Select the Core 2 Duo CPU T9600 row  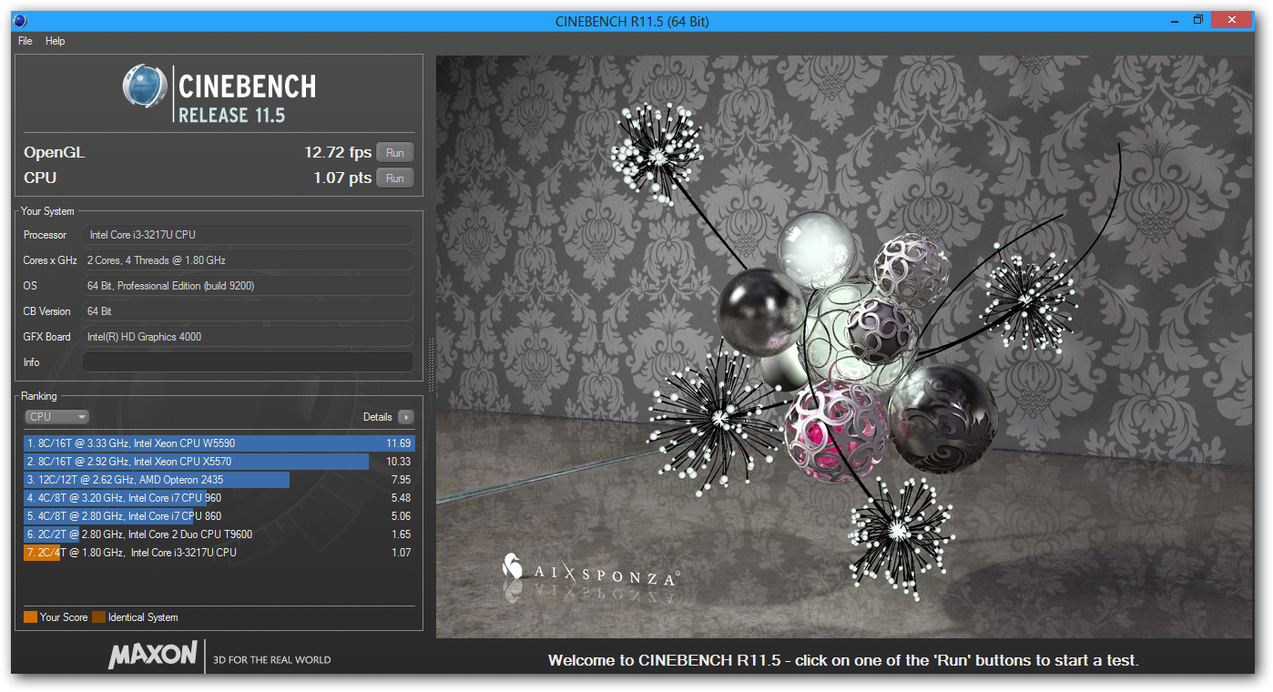(x=219, y=534)
